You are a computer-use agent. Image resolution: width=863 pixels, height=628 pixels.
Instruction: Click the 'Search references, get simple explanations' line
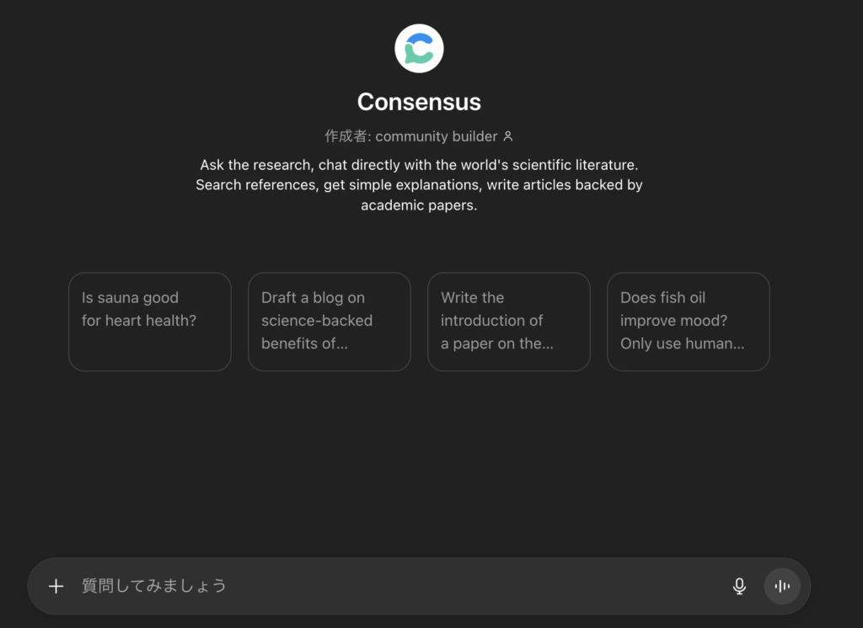[419, 184]
